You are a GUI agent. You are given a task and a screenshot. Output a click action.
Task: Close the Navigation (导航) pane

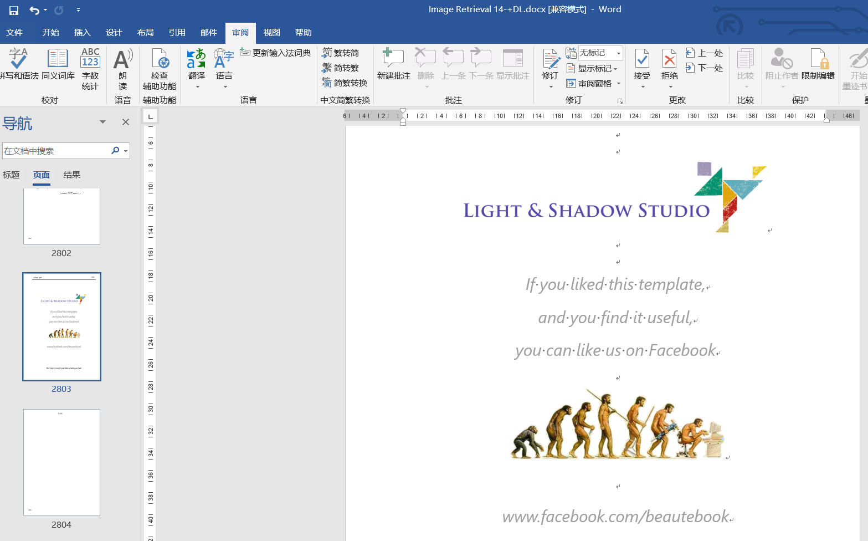(126, 122)
